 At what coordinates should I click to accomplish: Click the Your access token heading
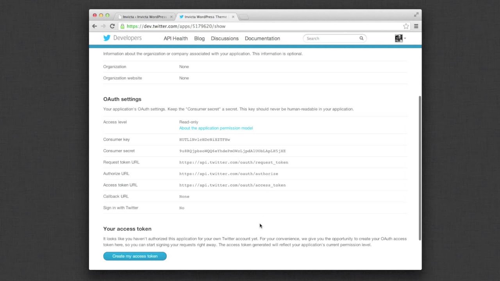127,229
